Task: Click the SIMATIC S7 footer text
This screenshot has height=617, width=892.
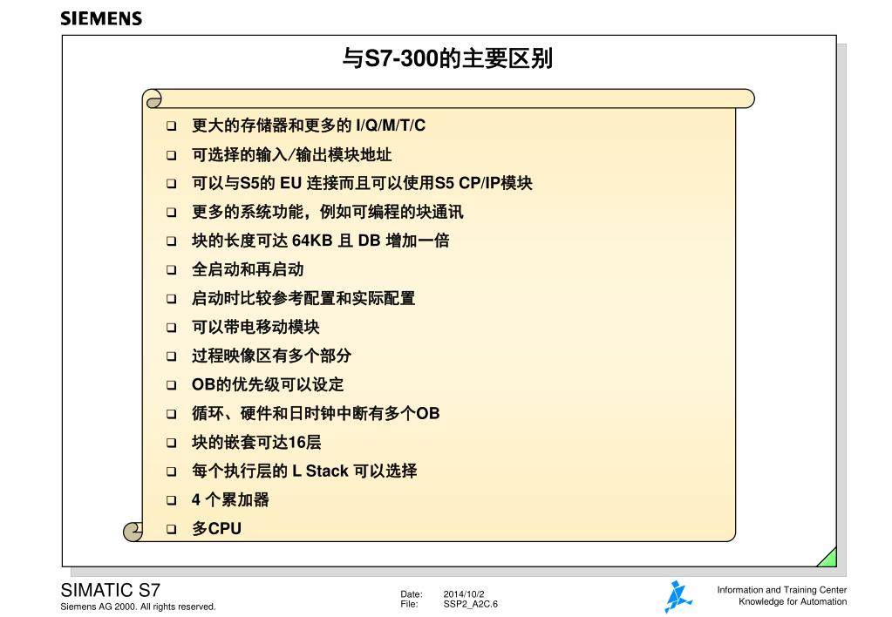Action: [111, 590]
